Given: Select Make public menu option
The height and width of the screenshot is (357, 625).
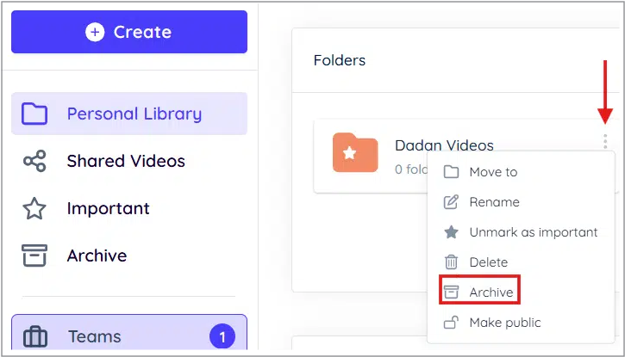Looking at the screenshot, I should [504, 323].
